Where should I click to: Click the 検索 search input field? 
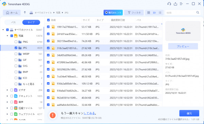point(181,13)
